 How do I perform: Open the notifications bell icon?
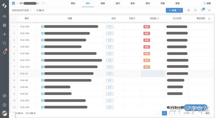click(x=4, y=52)
